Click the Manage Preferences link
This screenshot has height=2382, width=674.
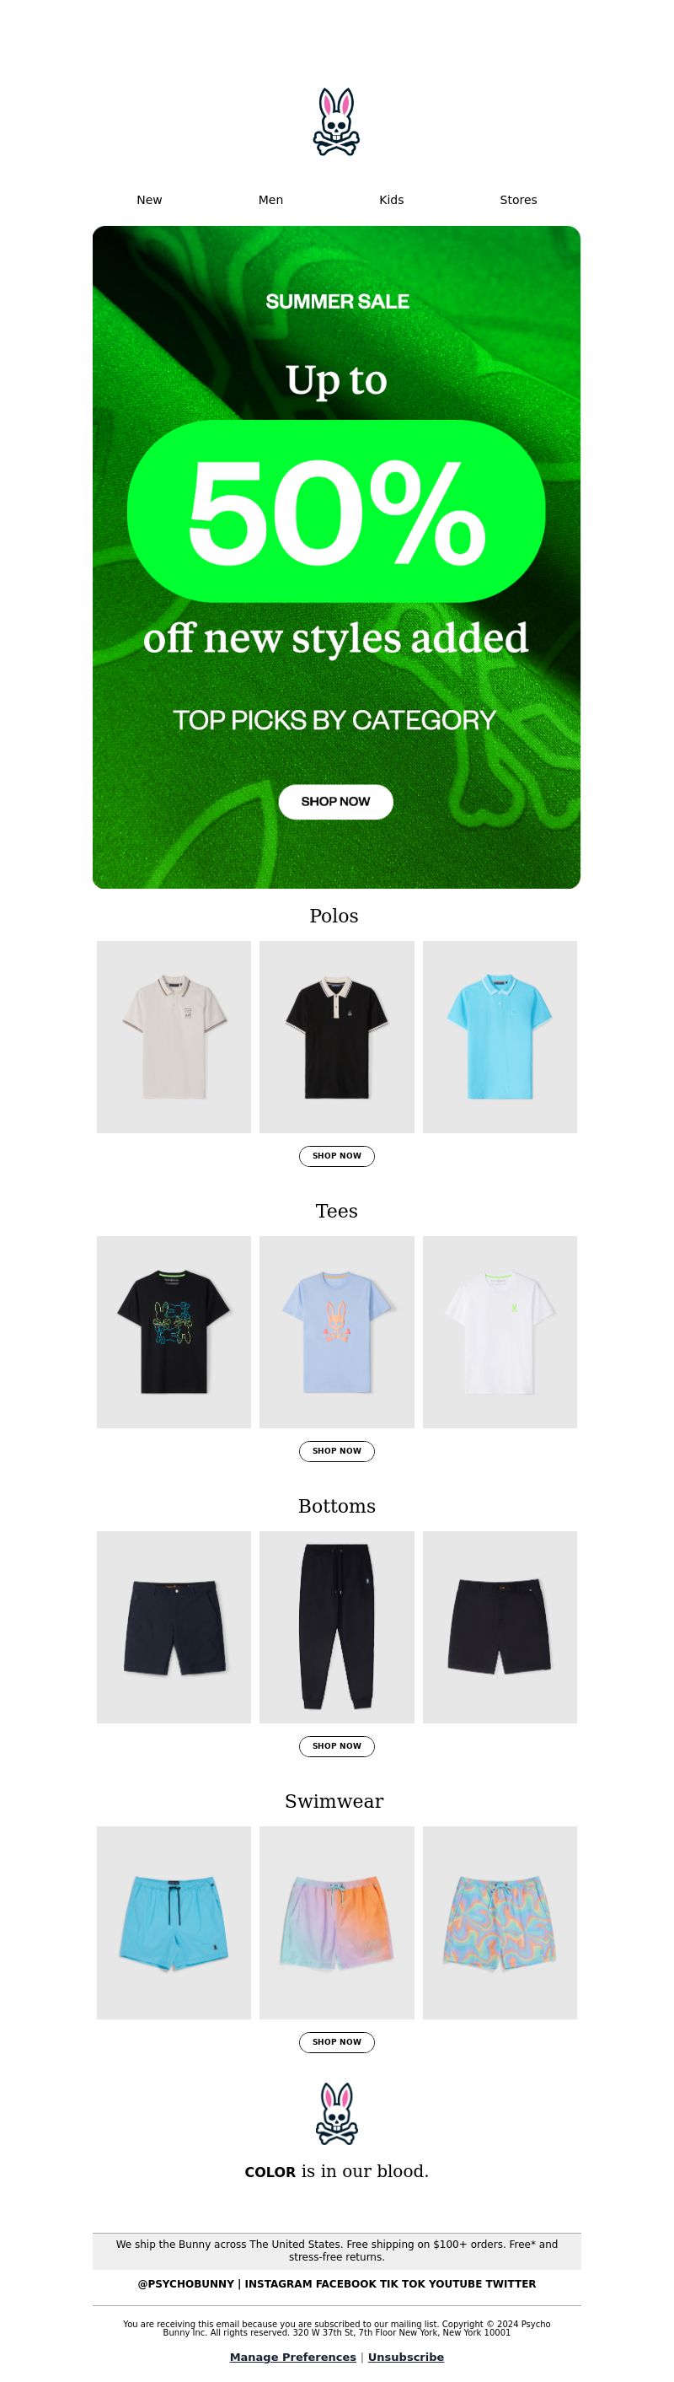click(x=292, y=2357)
